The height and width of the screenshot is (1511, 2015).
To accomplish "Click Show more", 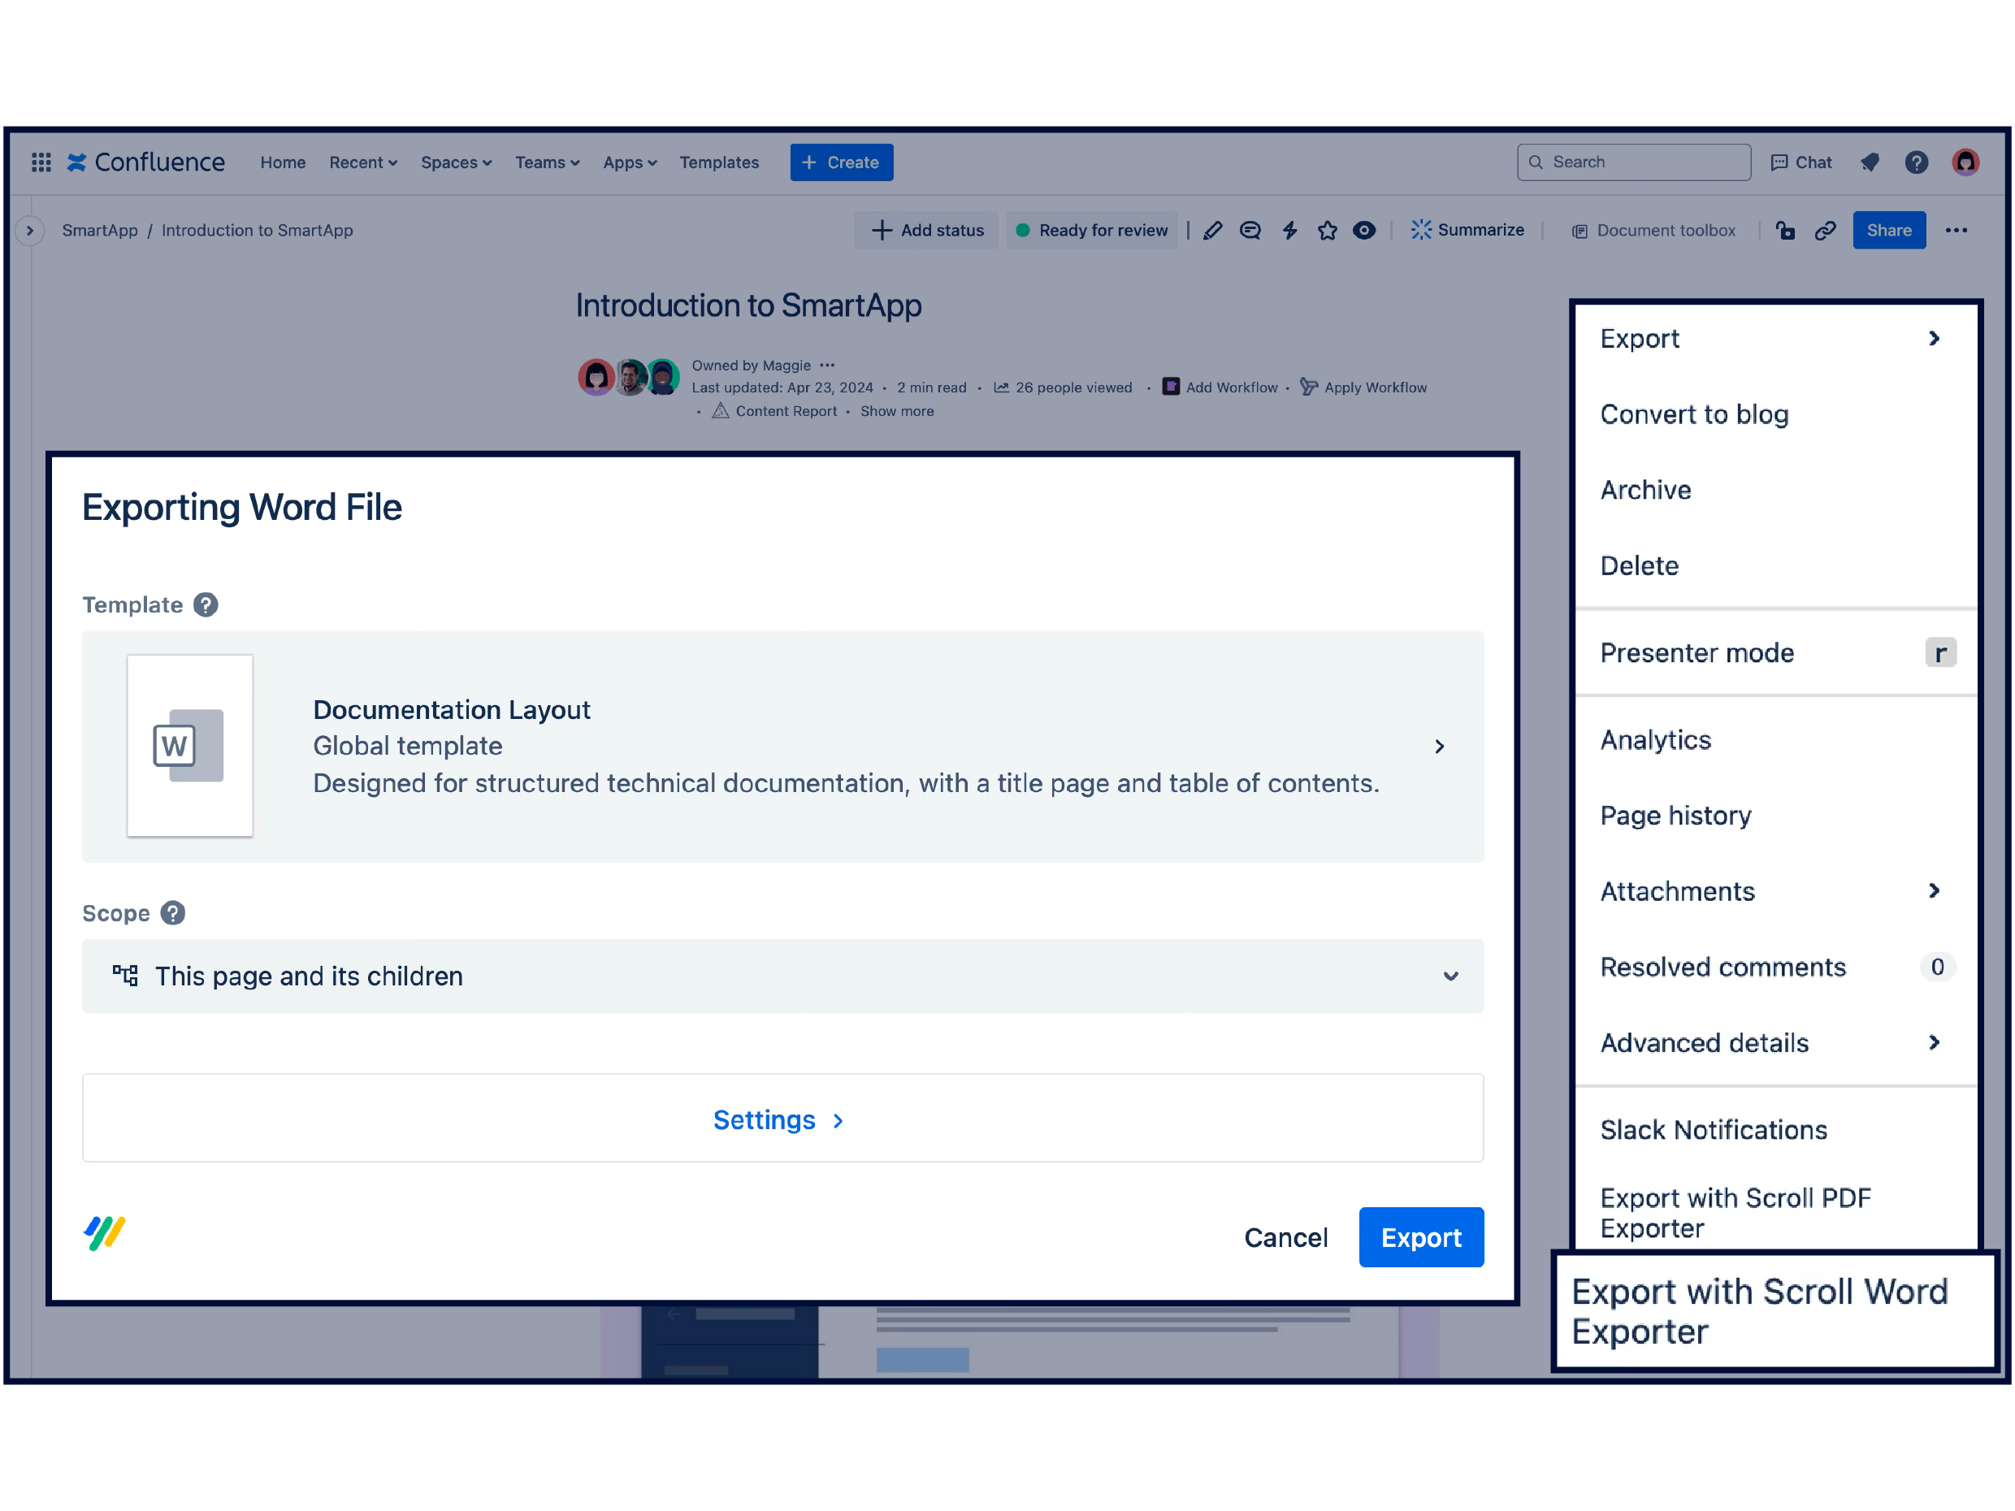I will (x=896, y=411).
